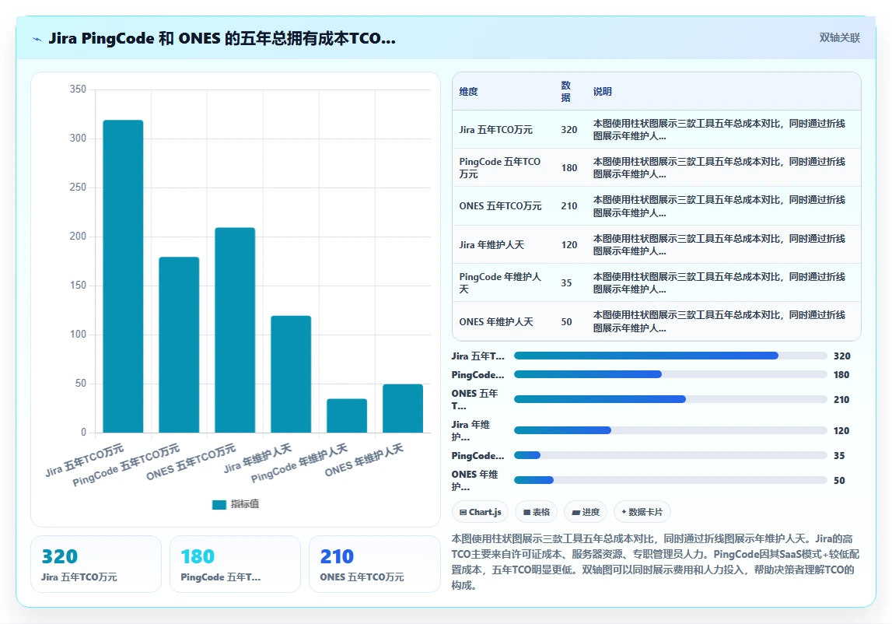The height and width of the screenshot is (624, 892).
Task: Click the table value 320
Action: pyautogui.click(x=569, y=130)
